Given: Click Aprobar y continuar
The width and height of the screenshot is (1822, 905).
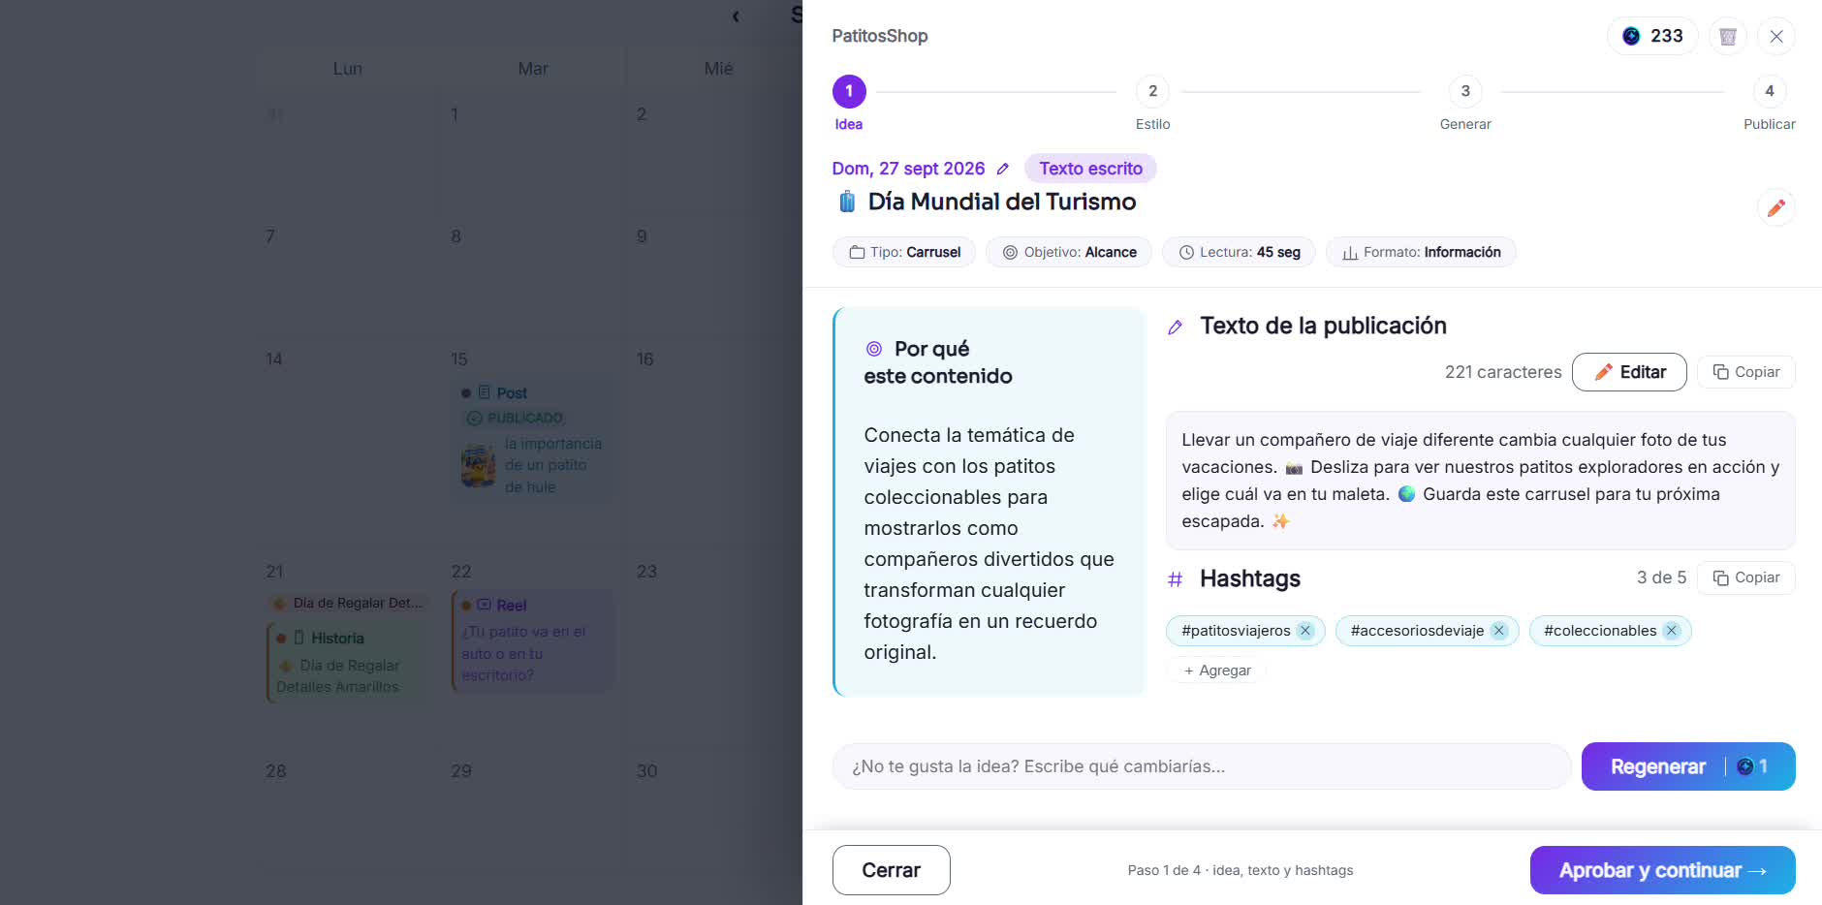Looking at the screenshot, I should (1662, 870).
